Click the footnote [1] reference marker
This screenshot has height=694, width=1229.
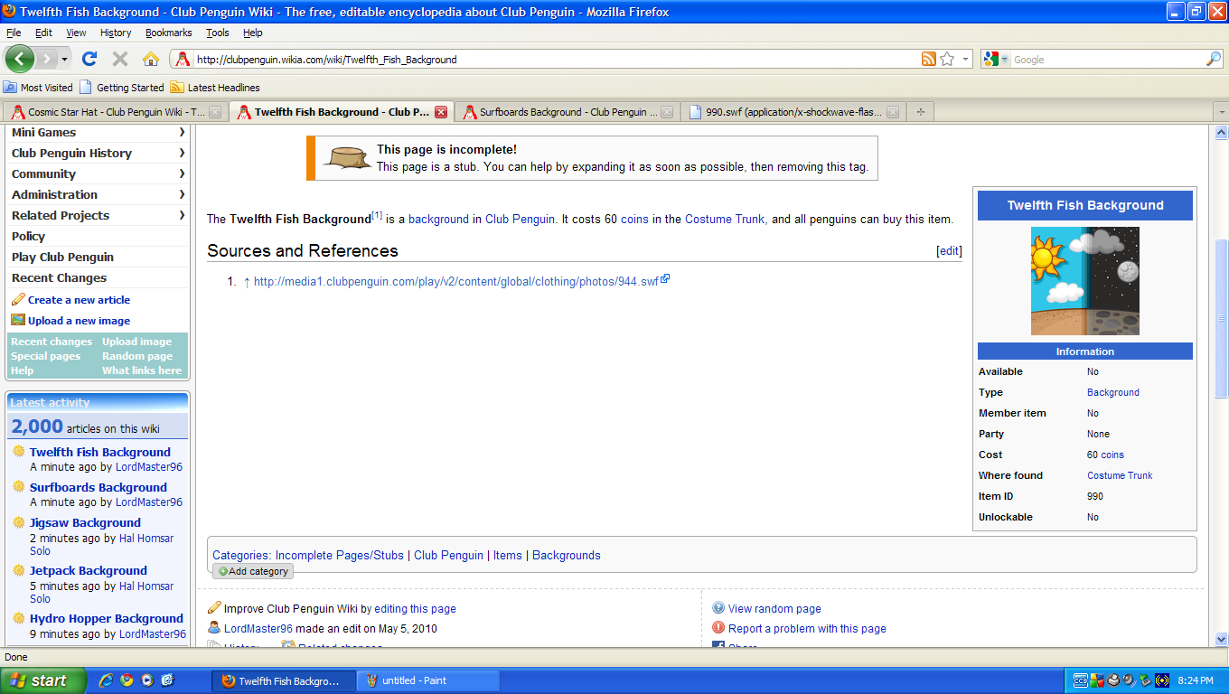377,216
